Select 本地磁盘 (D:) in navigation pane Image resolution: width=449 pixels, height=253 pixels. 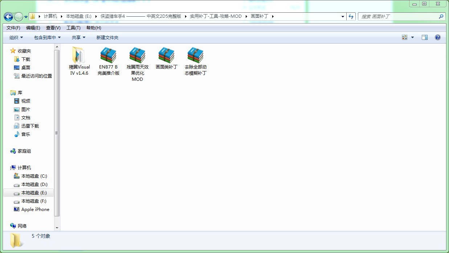tap(34, 184)
